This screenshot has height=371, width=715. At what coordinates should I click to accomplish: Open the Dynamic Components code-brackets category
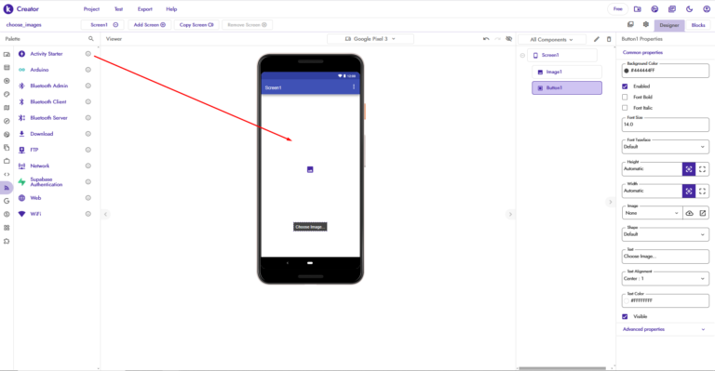(7, 175)
